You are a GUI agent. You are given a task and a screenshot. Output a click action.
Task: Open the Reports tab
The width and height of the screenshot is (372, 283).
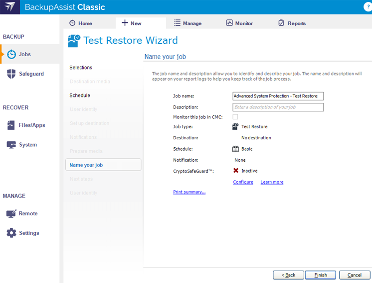point(292,23)
